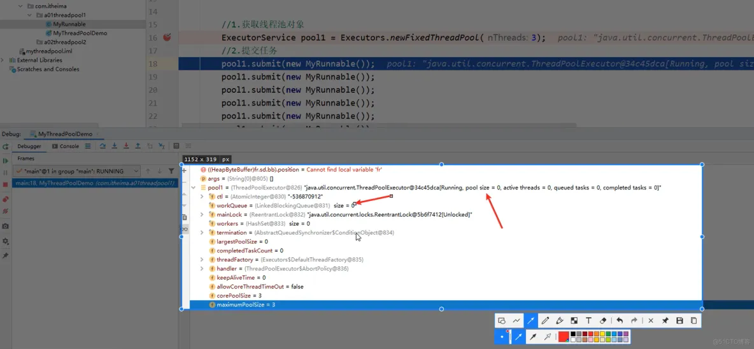Click the previous frame up arrow

pyautogui.click(x=148, y=171)
